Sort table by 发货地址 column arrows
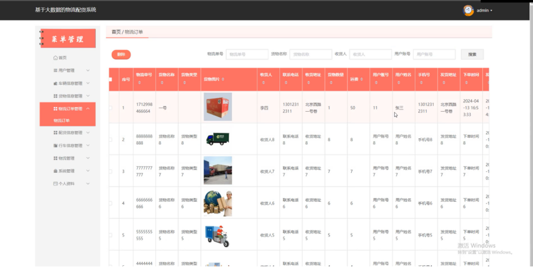533x267 pixels. click(444, 82)
